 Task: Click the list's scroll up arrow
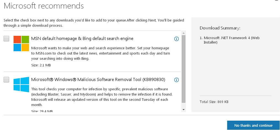183,33
